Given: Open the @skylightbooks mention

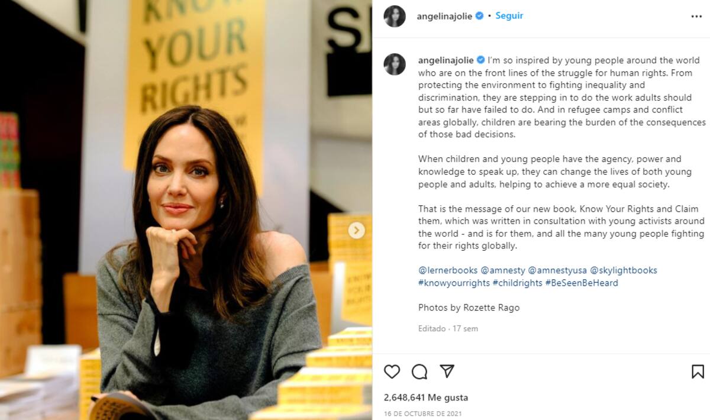Looking at the screenshot, I should tap(624, 270).
